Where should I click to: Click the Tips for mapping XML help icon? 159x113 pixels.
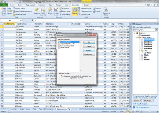click(x=134, y=107)
